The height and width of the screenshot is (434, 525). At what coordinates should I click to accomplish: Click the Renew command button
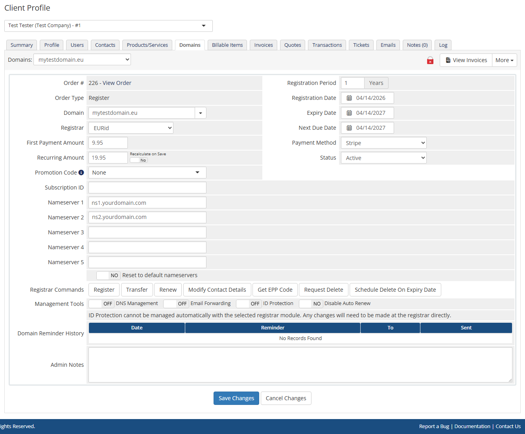click(x=168, y=290)
